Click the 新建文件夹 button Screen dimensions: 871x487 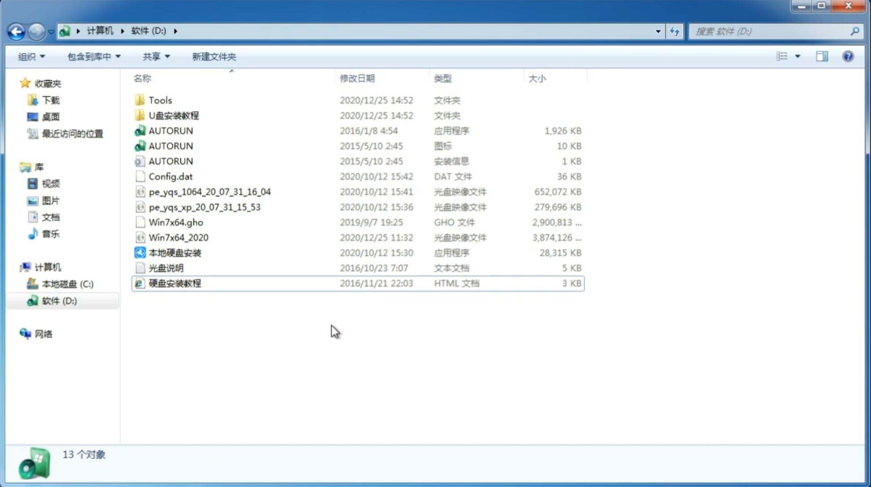(x=213, y=56)
